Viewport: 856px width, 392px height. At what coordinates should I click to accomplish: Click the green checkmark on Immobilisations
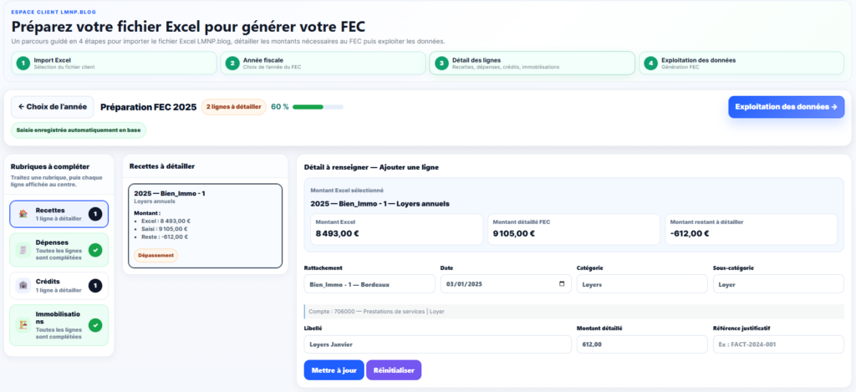tap(95, 325)
